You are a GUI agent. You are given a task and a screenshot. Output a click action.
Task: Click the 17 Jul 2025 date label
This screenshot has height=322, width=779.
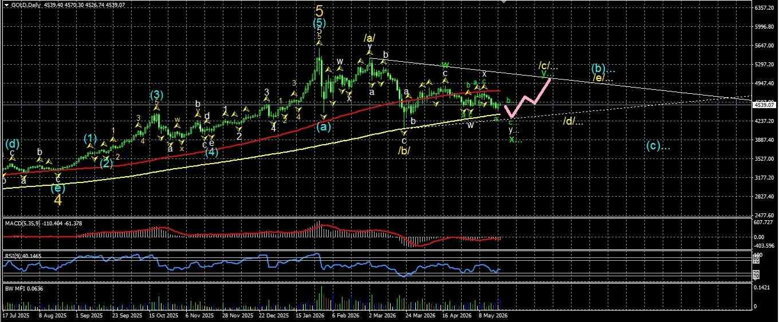pos(15,315)
